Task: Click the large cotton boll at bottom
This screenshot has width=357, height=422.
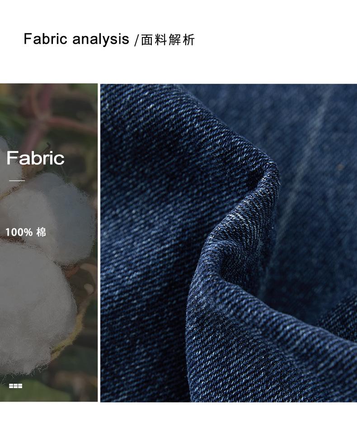Action: tap(33, 310)
